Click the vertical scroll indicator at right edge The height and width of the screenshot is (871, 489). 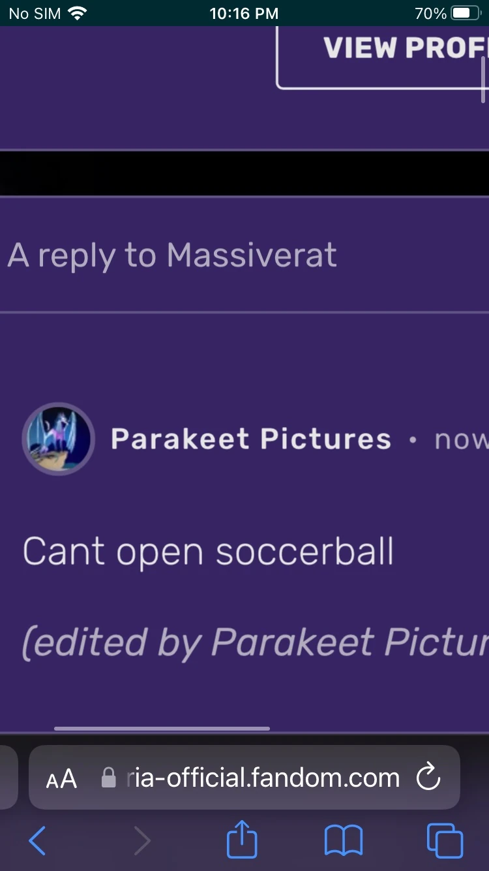pyautogui.click(x=483, y=80)
